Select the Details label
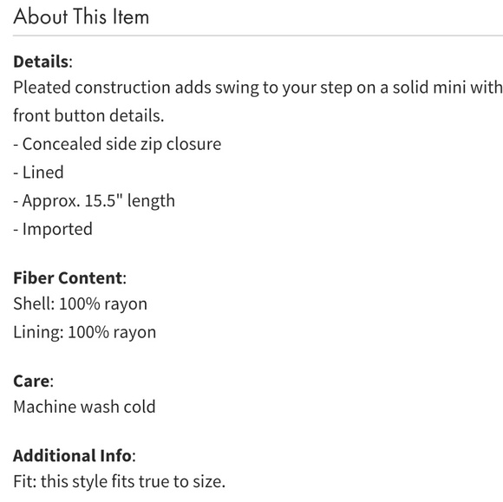Screen dimensions: 503x502 [41, 62]
